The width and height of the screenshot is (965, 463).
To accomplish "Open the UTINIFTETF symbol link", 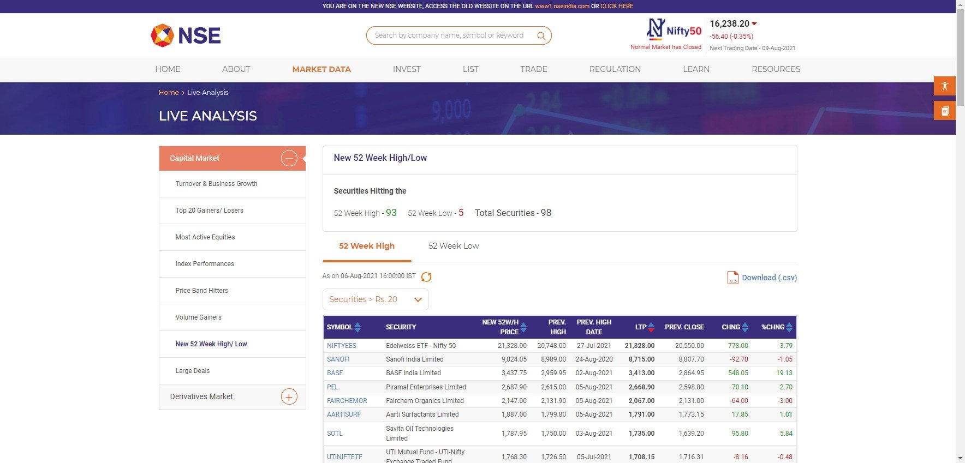I will click(344, 457).
